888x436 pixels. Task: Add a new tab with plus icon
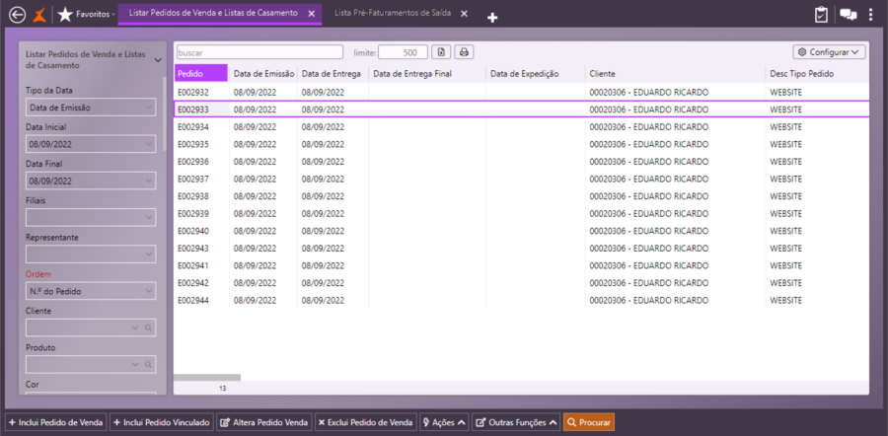click(492, 18)
